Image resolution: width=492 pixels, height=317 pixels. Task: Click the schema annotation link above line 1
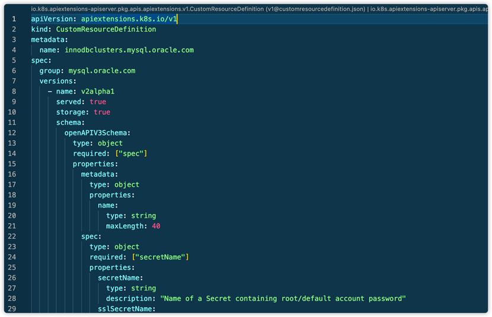point(259,9)
